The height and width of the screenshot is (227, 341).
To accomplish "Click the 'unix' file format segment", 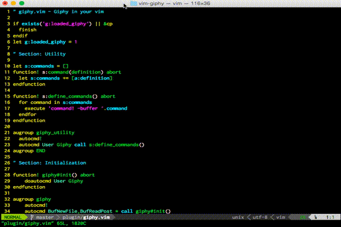I will (238, 217).
